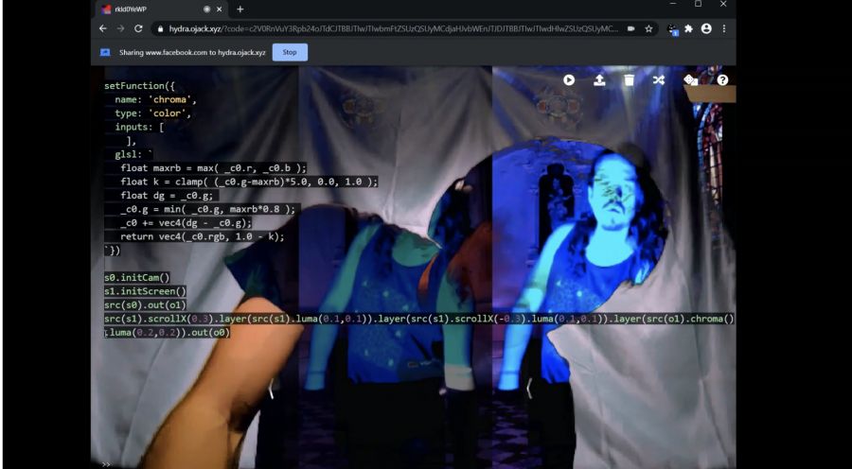Click the camera permission icon in address bar
Screen dimensions: 852x469
click(x=630, y=28)
